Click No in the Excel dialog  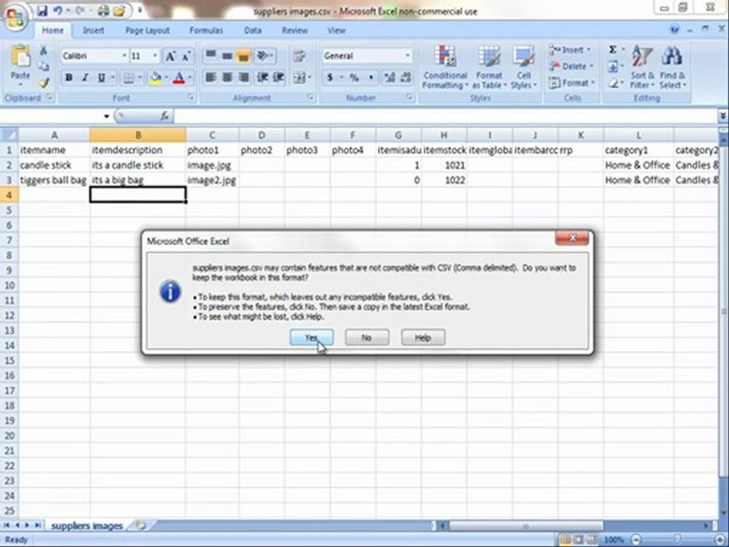point(367,337)
